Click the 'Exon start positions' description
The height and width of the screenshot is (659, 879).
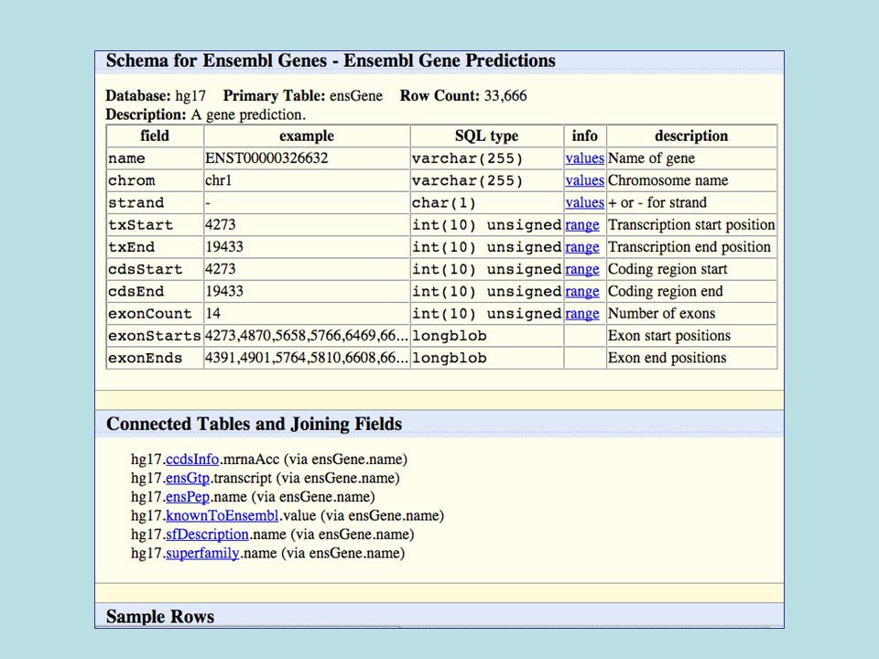point(669,336)
